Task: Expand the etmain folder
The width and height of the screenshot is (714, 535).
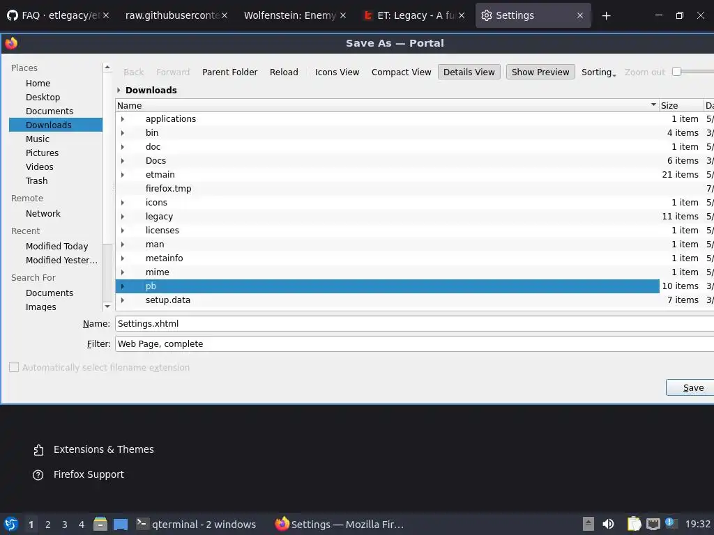Action: (123, 175)
